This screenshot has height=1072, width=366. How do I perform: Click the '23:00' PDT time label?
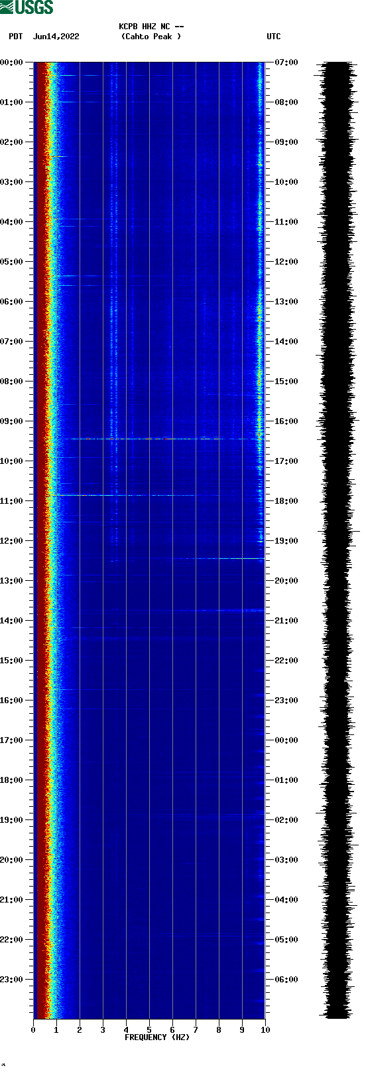[11, 980]
